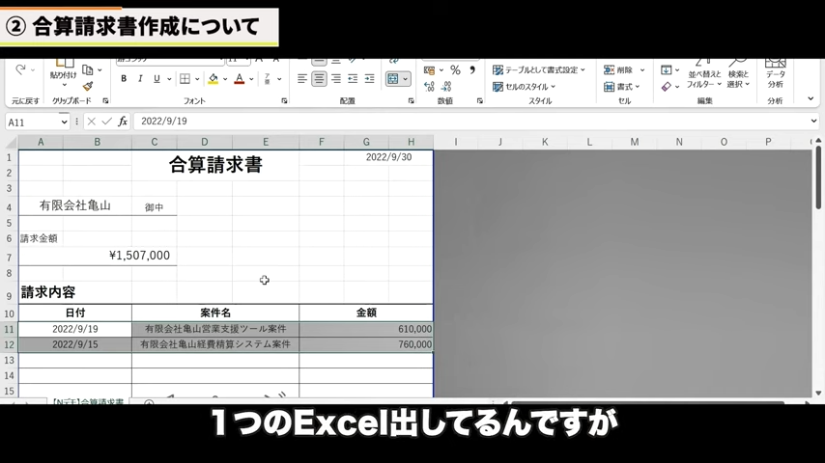Click increase decimal places icon
This screenshot has width=825, height=463.
tap(429, 86)
